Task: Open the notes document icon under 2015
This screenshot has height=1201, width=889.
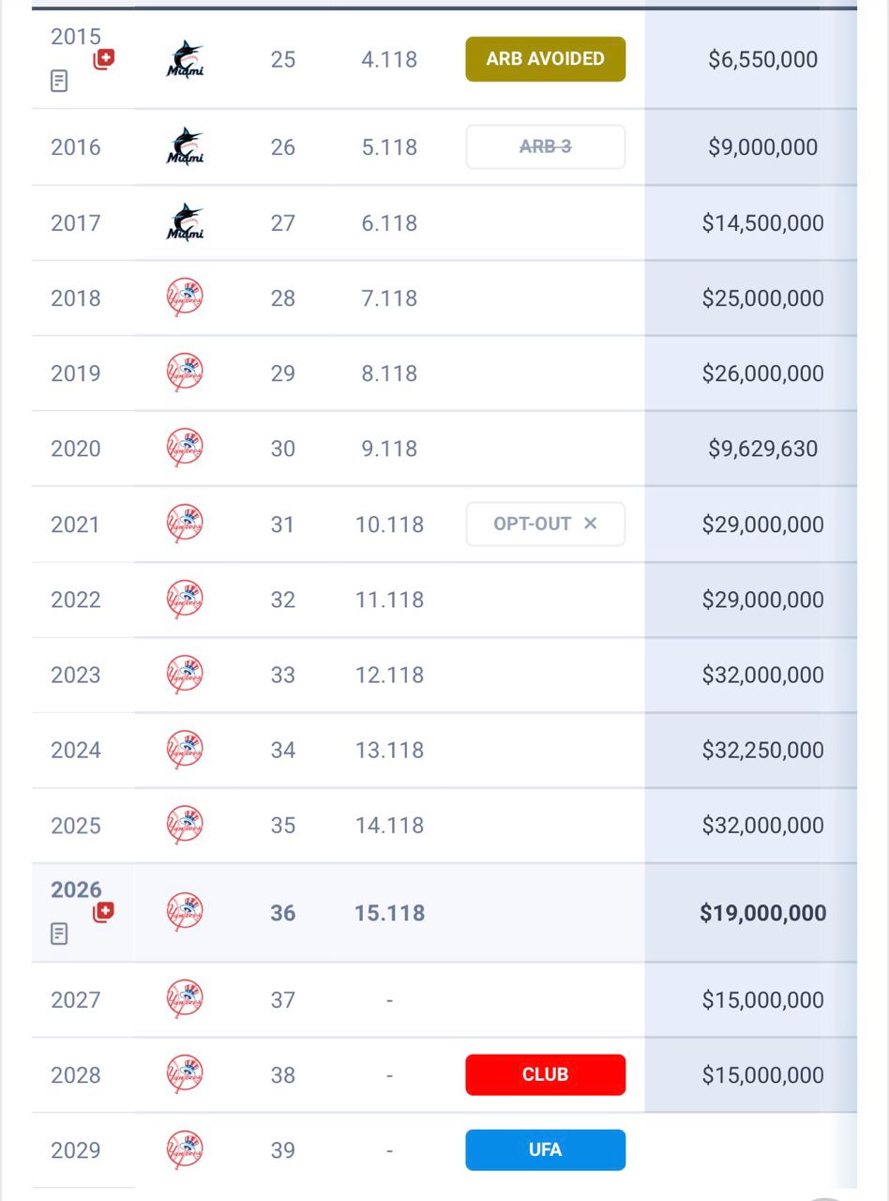Action: coord(59,82)
